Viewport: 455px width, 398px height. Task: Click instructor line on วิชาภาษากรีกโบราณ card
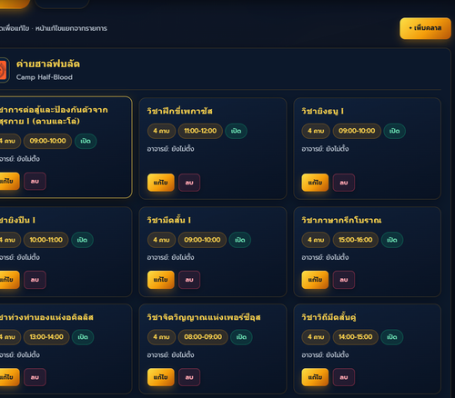click(325, 257)
